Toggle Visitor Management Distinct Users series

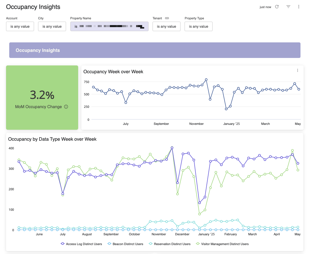[x=225, y=244]
